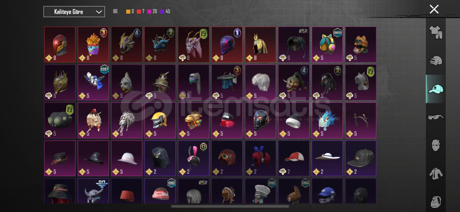Select the white spiky wig item
460x212 pixels.
(x=260, y=82)
